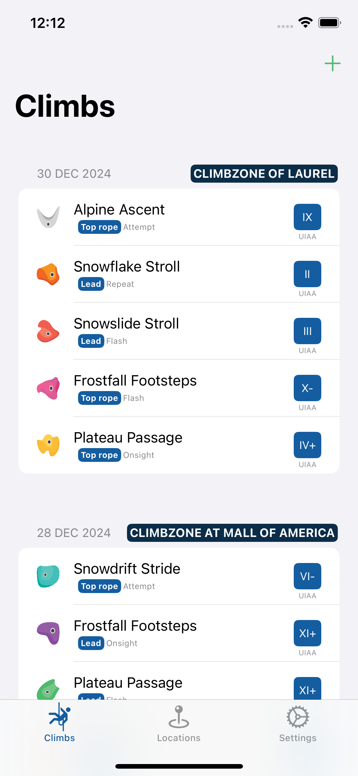Screen dimensions: 358x776
Task: Switch to the Locations tab
Action: (179, 725)
